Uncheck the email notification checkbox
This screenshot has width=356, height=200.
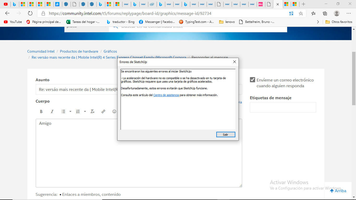coord(253,80)
